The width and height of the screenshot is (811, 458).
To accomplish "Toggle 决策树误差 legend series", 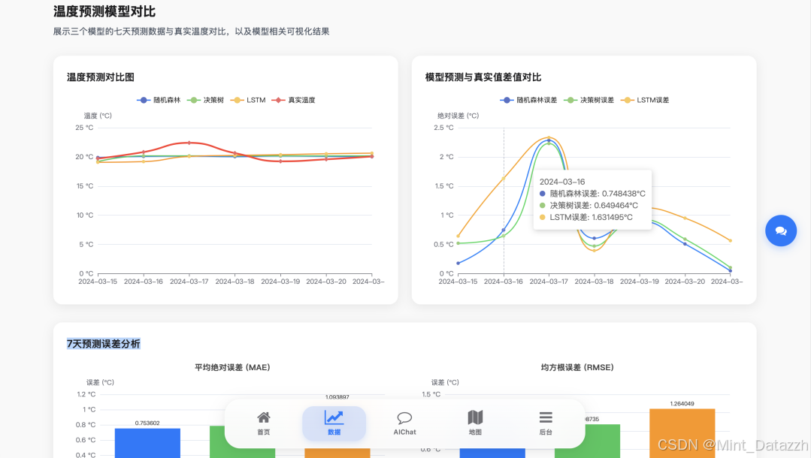I will [x=589, y=100].
